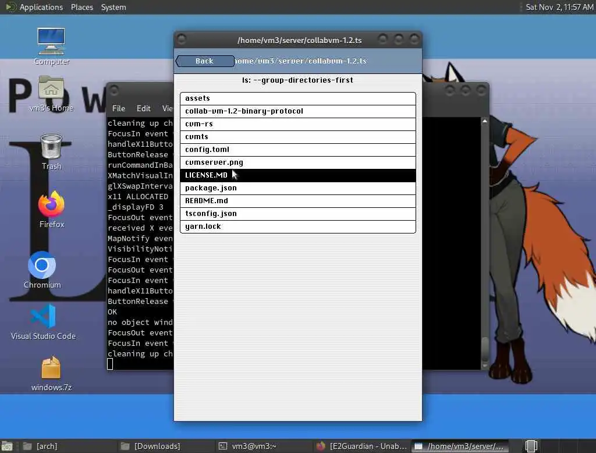Select the README.md file row
596x453 pixels.
pyautogui.click(x=298, y=201)
